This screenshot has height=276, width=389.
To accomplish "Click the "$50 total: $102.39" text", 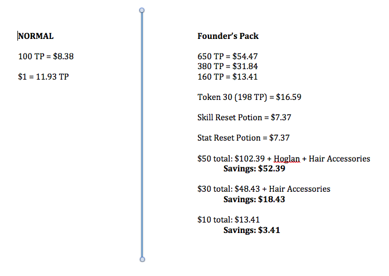I will click(x=230, y=159).
